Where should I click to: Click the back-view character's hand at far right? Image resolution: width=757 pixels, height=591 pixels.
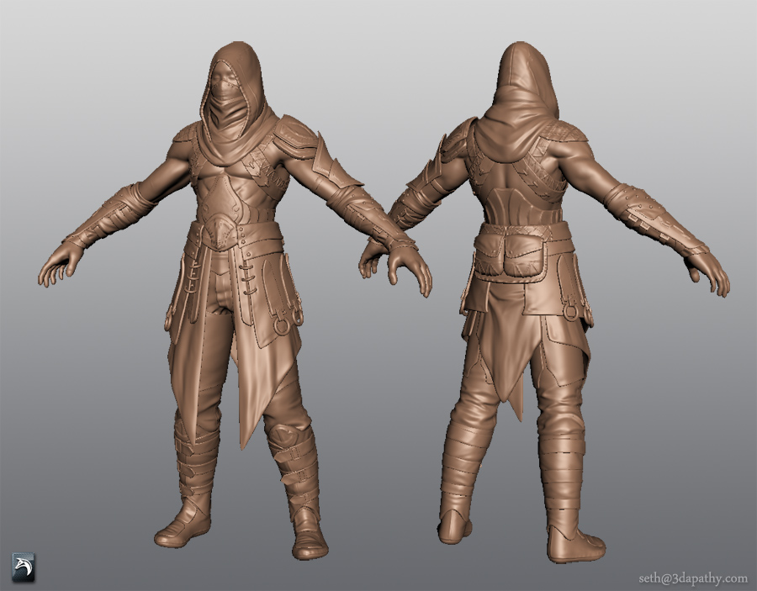(708, 272)
